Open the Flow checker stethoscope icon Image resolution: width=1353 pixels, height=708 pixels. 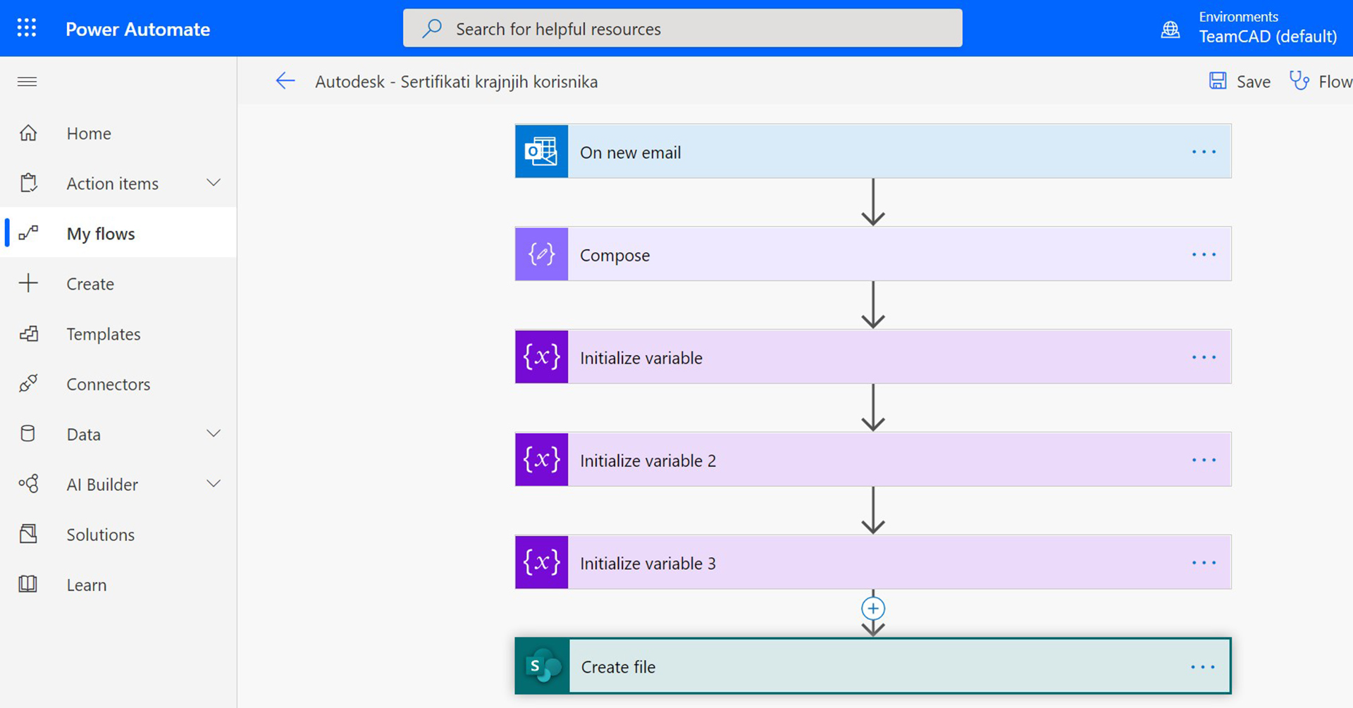1299,81
